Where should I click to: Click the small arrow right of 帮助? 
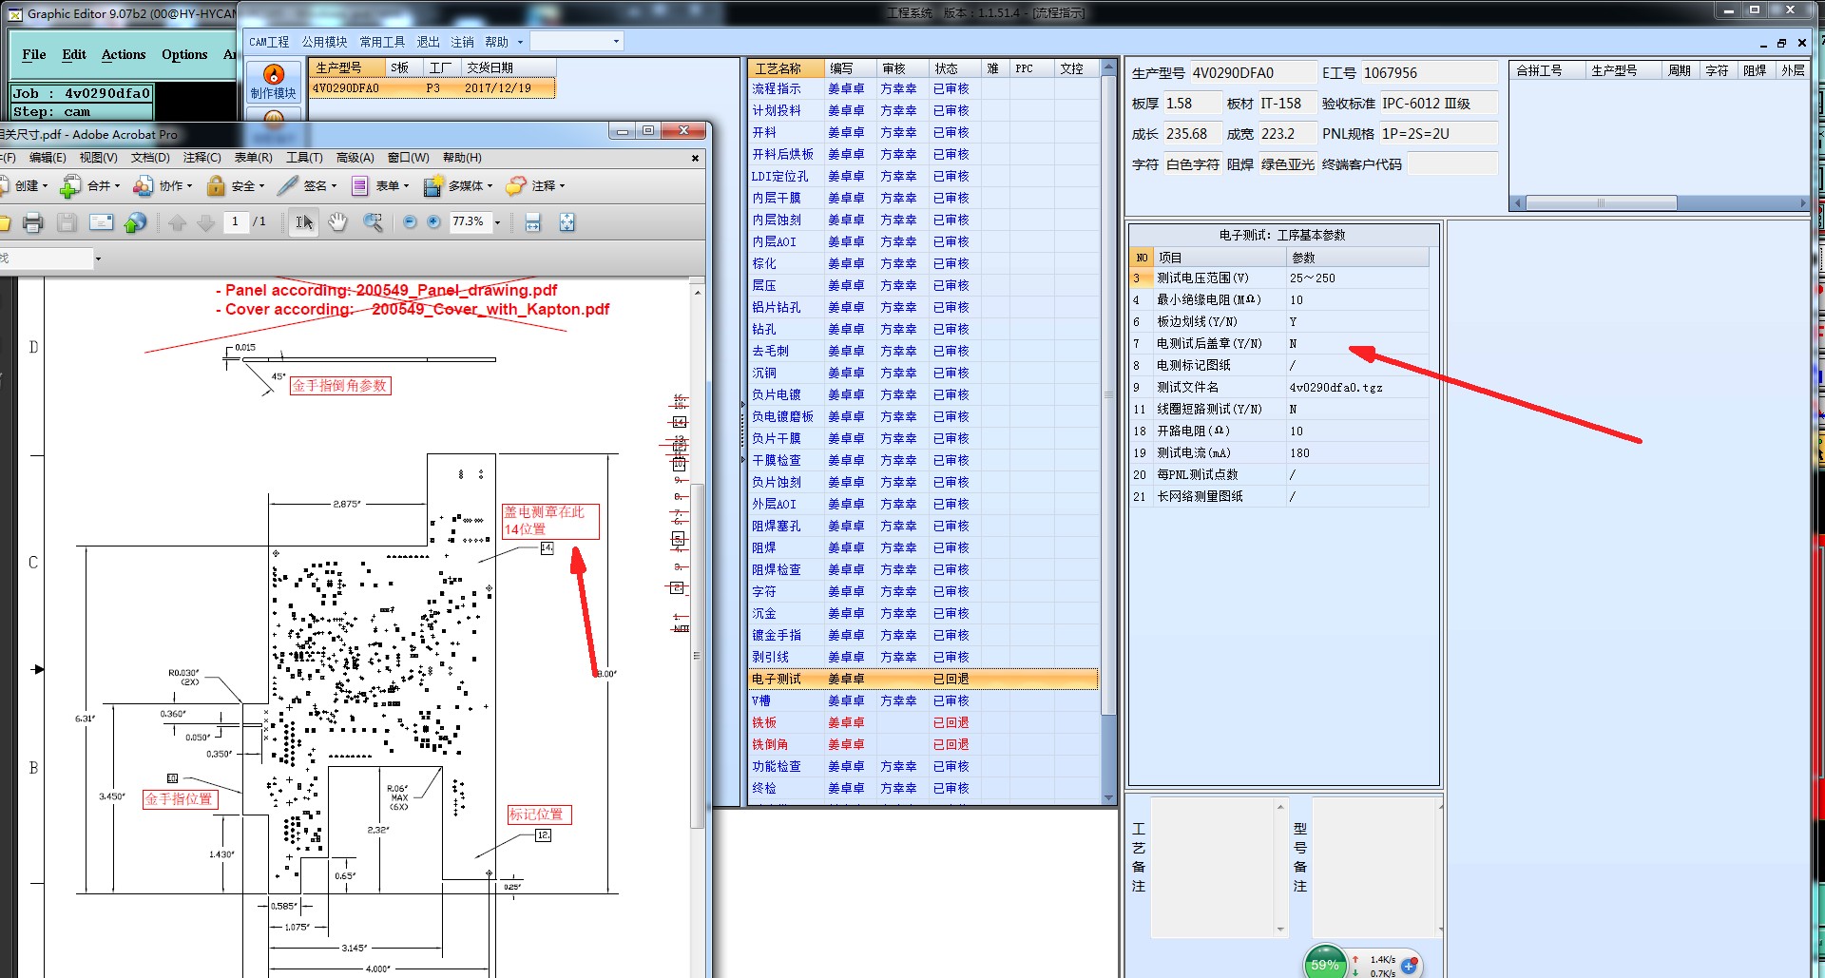pyautogui.click(x=520, y=42)
